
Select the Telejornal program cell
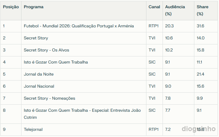tap(33, 129)
